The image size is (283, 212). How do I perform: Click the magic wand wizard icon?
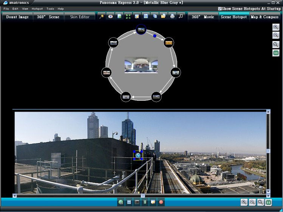click(x=102, y=17)
